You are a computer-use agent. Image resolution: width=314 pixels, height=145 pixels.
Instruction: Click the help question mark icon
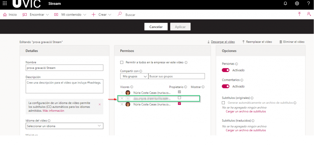coord(308,4)
